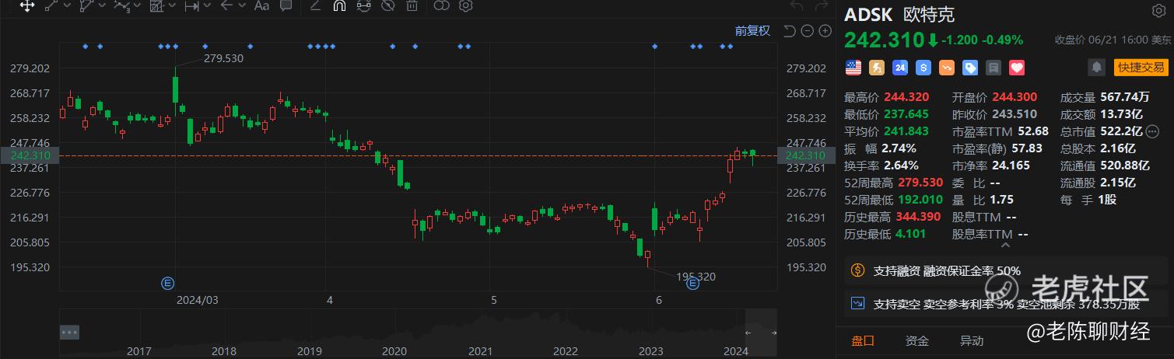Delete all drawings with trash icon
Viewport: 1174px width, 359px height.
coord(411,6)
